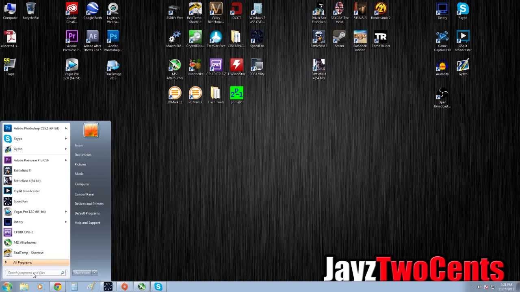The width and height of the screenshot is (520, 292).
Task: Expand All Programs in Start menu
Action: (36, 262)
